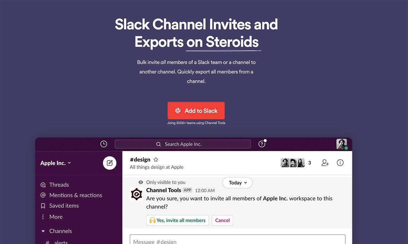The height and width of the screenshot is (244, 408).
Task: Open Saved items in sidebar
Action: pyautogui.click(x=64, y=206)
